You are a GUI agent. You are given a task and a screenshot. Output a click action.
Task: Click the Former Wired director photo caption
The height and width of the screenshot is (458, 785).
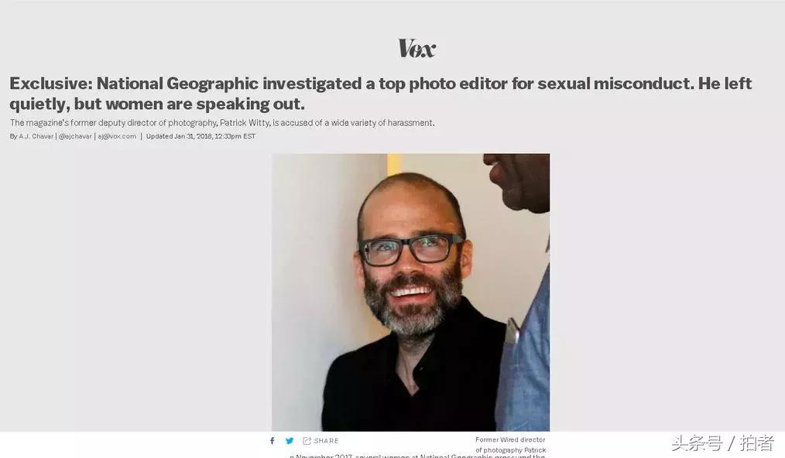[x=511, y=445]
